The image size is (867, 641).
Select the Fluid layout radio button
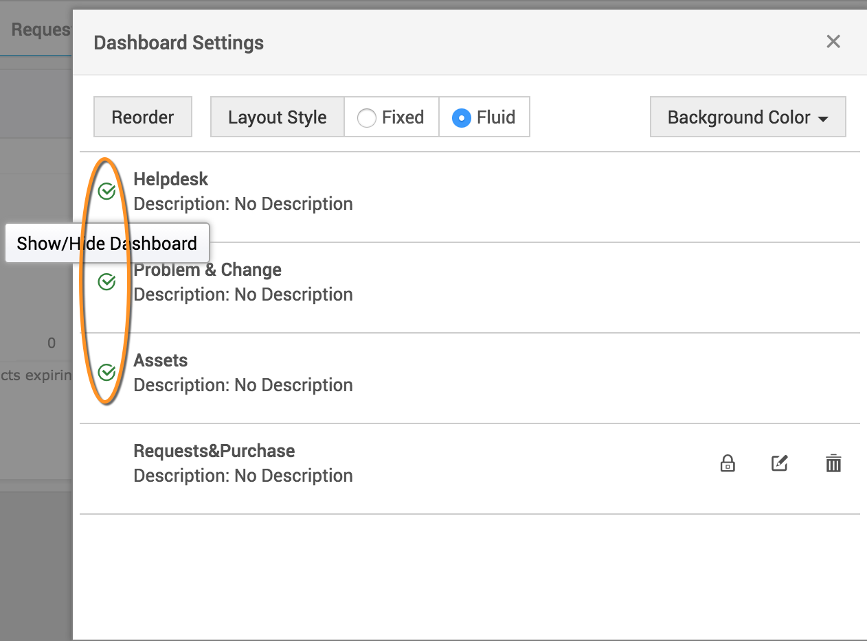(462, 118)
